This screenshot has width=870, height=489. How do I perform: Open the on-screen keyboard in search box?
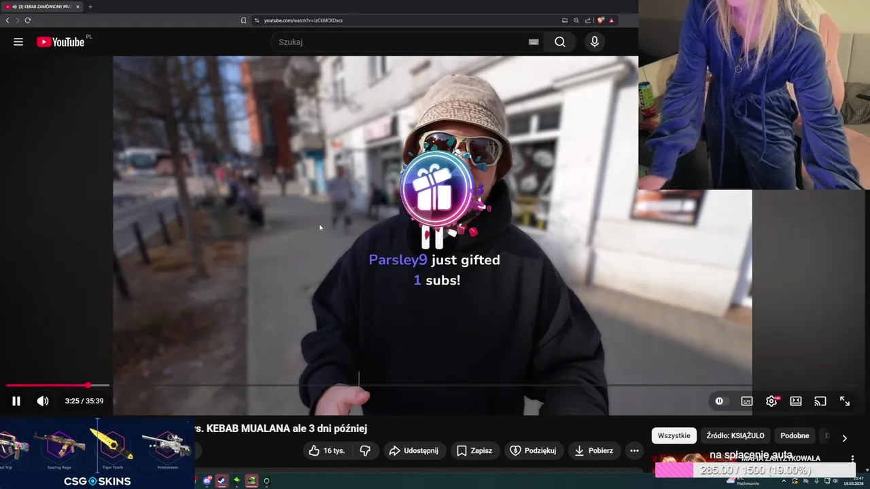point(534,42)
